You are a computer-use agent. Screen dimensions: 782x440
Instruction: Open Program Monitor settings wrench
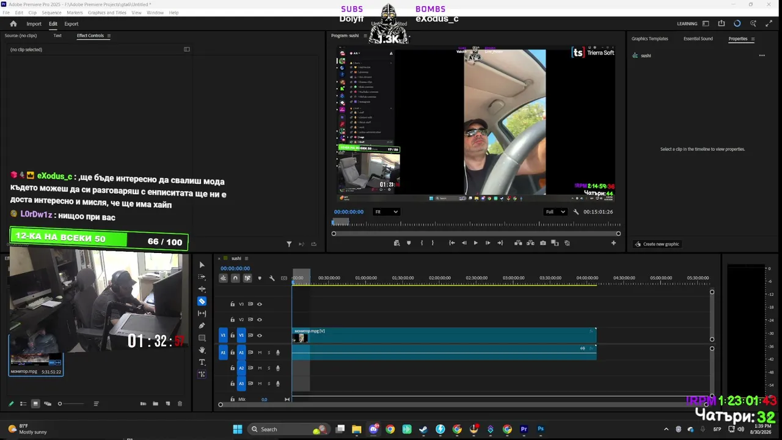pyautogui.click(x=576, y=212)
